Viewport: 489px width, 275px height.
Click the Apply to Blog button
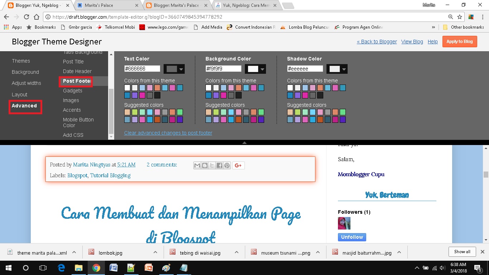click(x=460, y=42)
